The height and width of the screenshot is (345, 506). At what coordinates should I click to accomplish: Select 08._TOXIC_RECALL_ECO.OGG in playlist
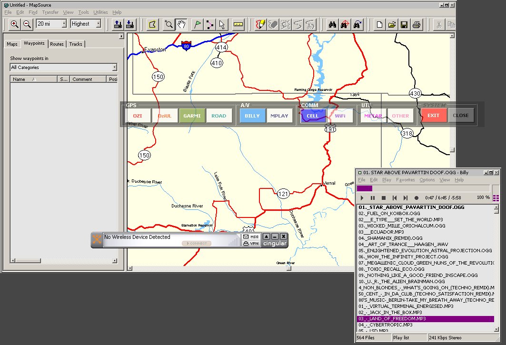(426, 269)
